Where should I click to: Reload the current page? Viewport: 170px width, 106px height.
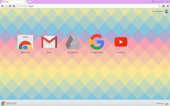click(x=10, y=6)
